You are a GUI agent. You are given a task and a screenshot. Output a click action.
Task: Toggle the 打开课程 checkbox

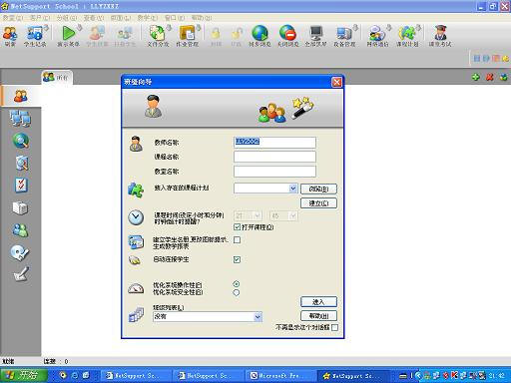pos(237,227)
